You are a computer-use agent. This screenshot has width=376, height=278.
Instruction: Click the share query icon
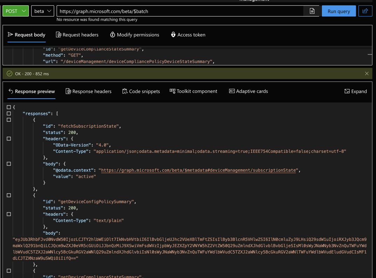pyautogui.click(x=365, y=11)
